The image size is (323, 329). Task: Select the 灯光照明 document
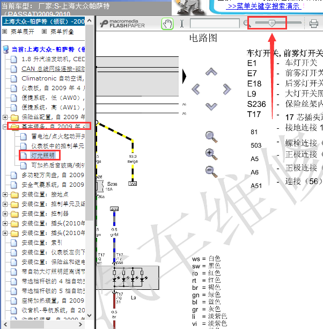(43, 156)
